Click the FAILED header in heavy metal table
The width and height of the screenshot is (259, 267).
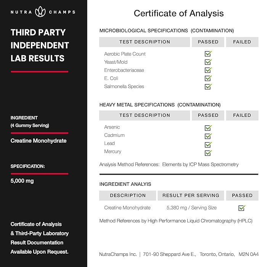coord(242,115)
